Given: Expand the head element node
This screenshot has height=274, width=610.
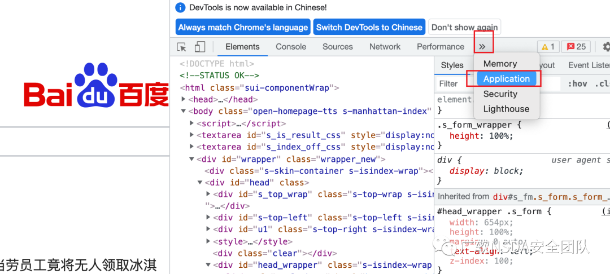Looking at the screenshot, I should click(184, 99).
